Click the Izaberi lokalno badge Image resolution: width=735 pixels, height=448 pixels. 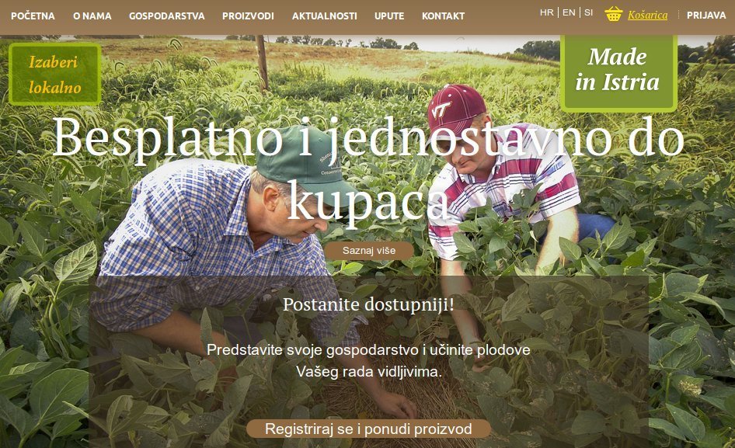tap(55, 74)
